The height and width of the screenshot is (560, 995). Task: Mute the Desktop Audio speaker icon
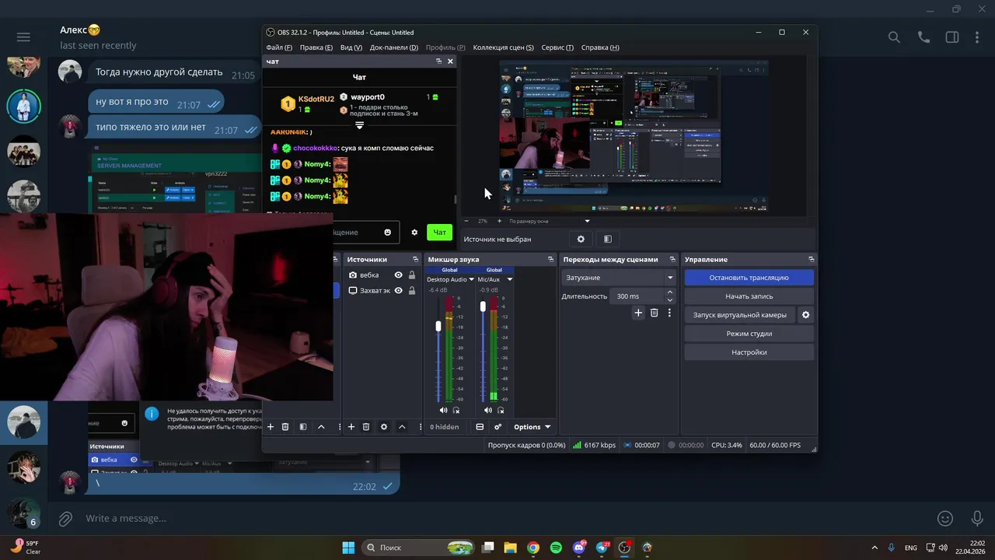click(x=443, y=410)
